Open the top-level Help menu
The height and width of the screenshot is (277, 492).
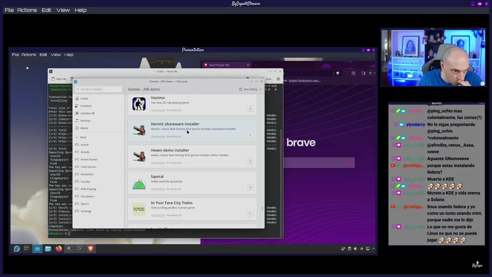click(x=80, y=10)
